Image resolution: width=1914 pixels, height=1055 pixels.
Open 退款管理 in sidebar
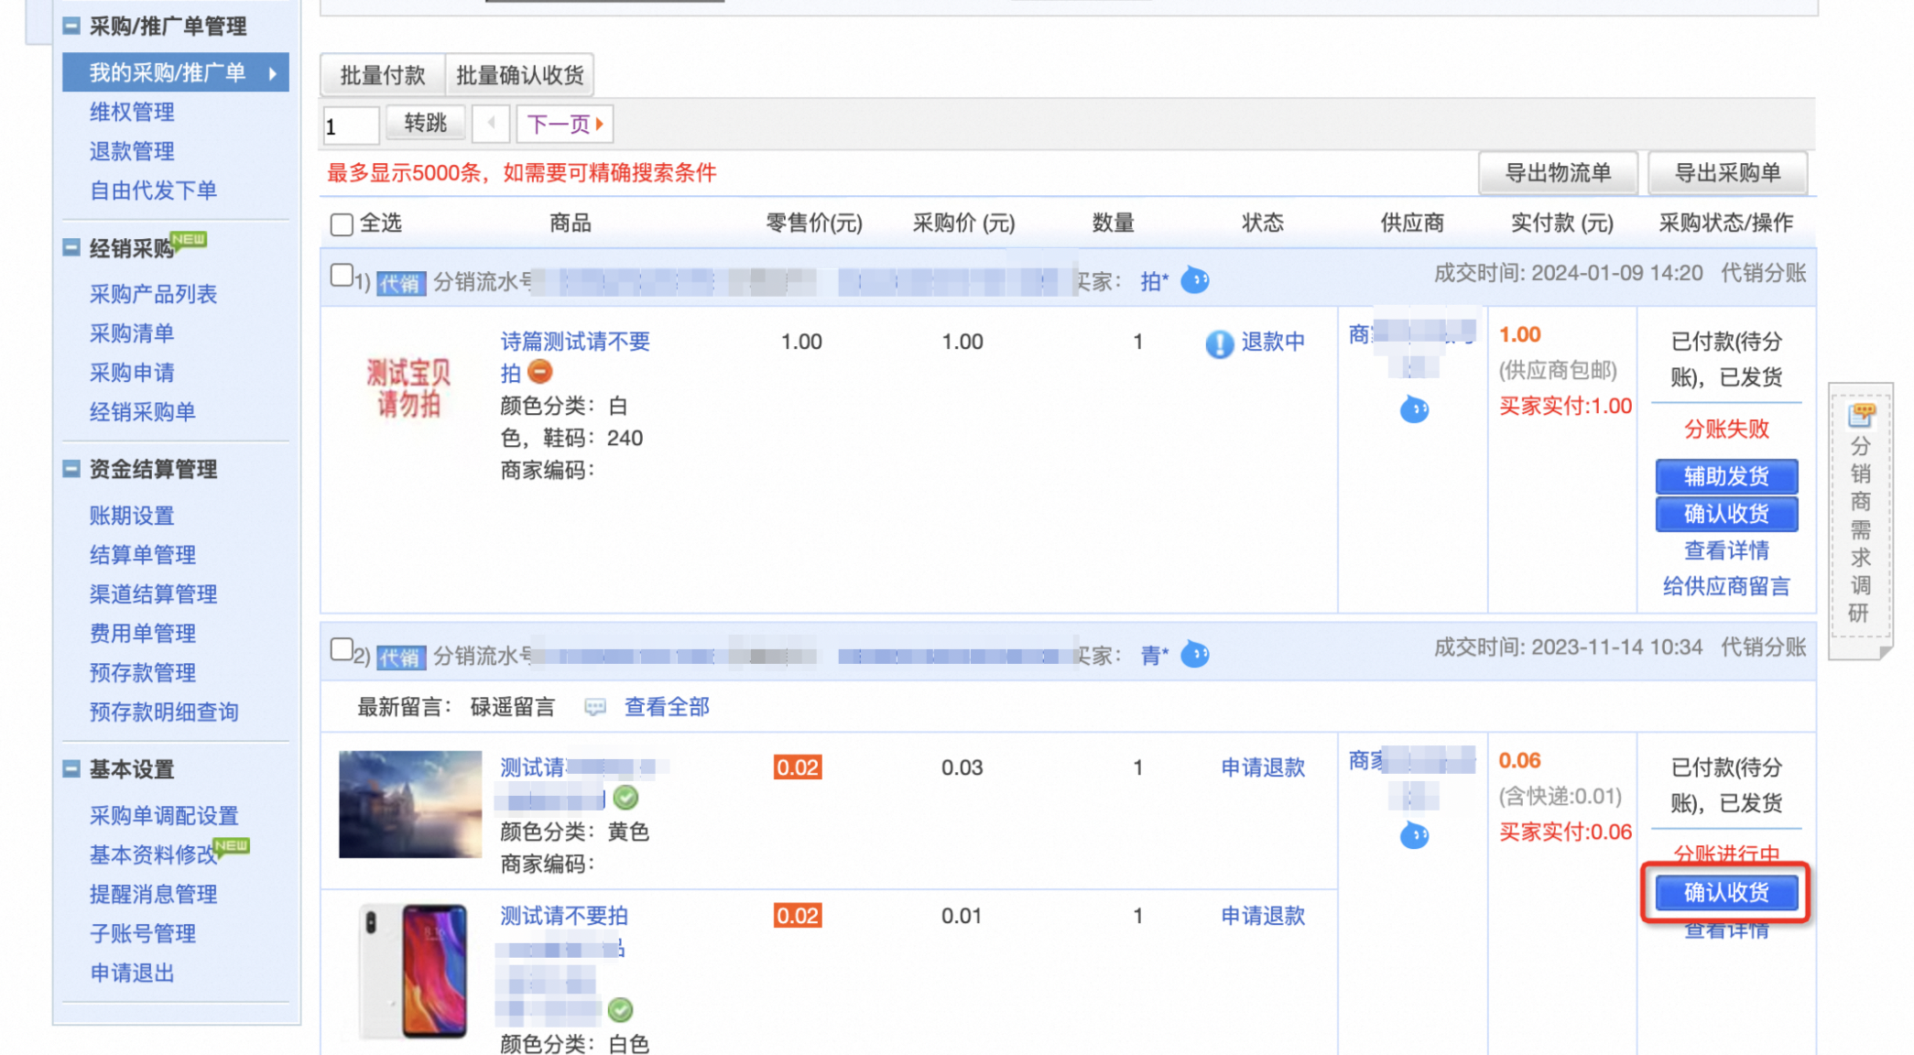132,151
